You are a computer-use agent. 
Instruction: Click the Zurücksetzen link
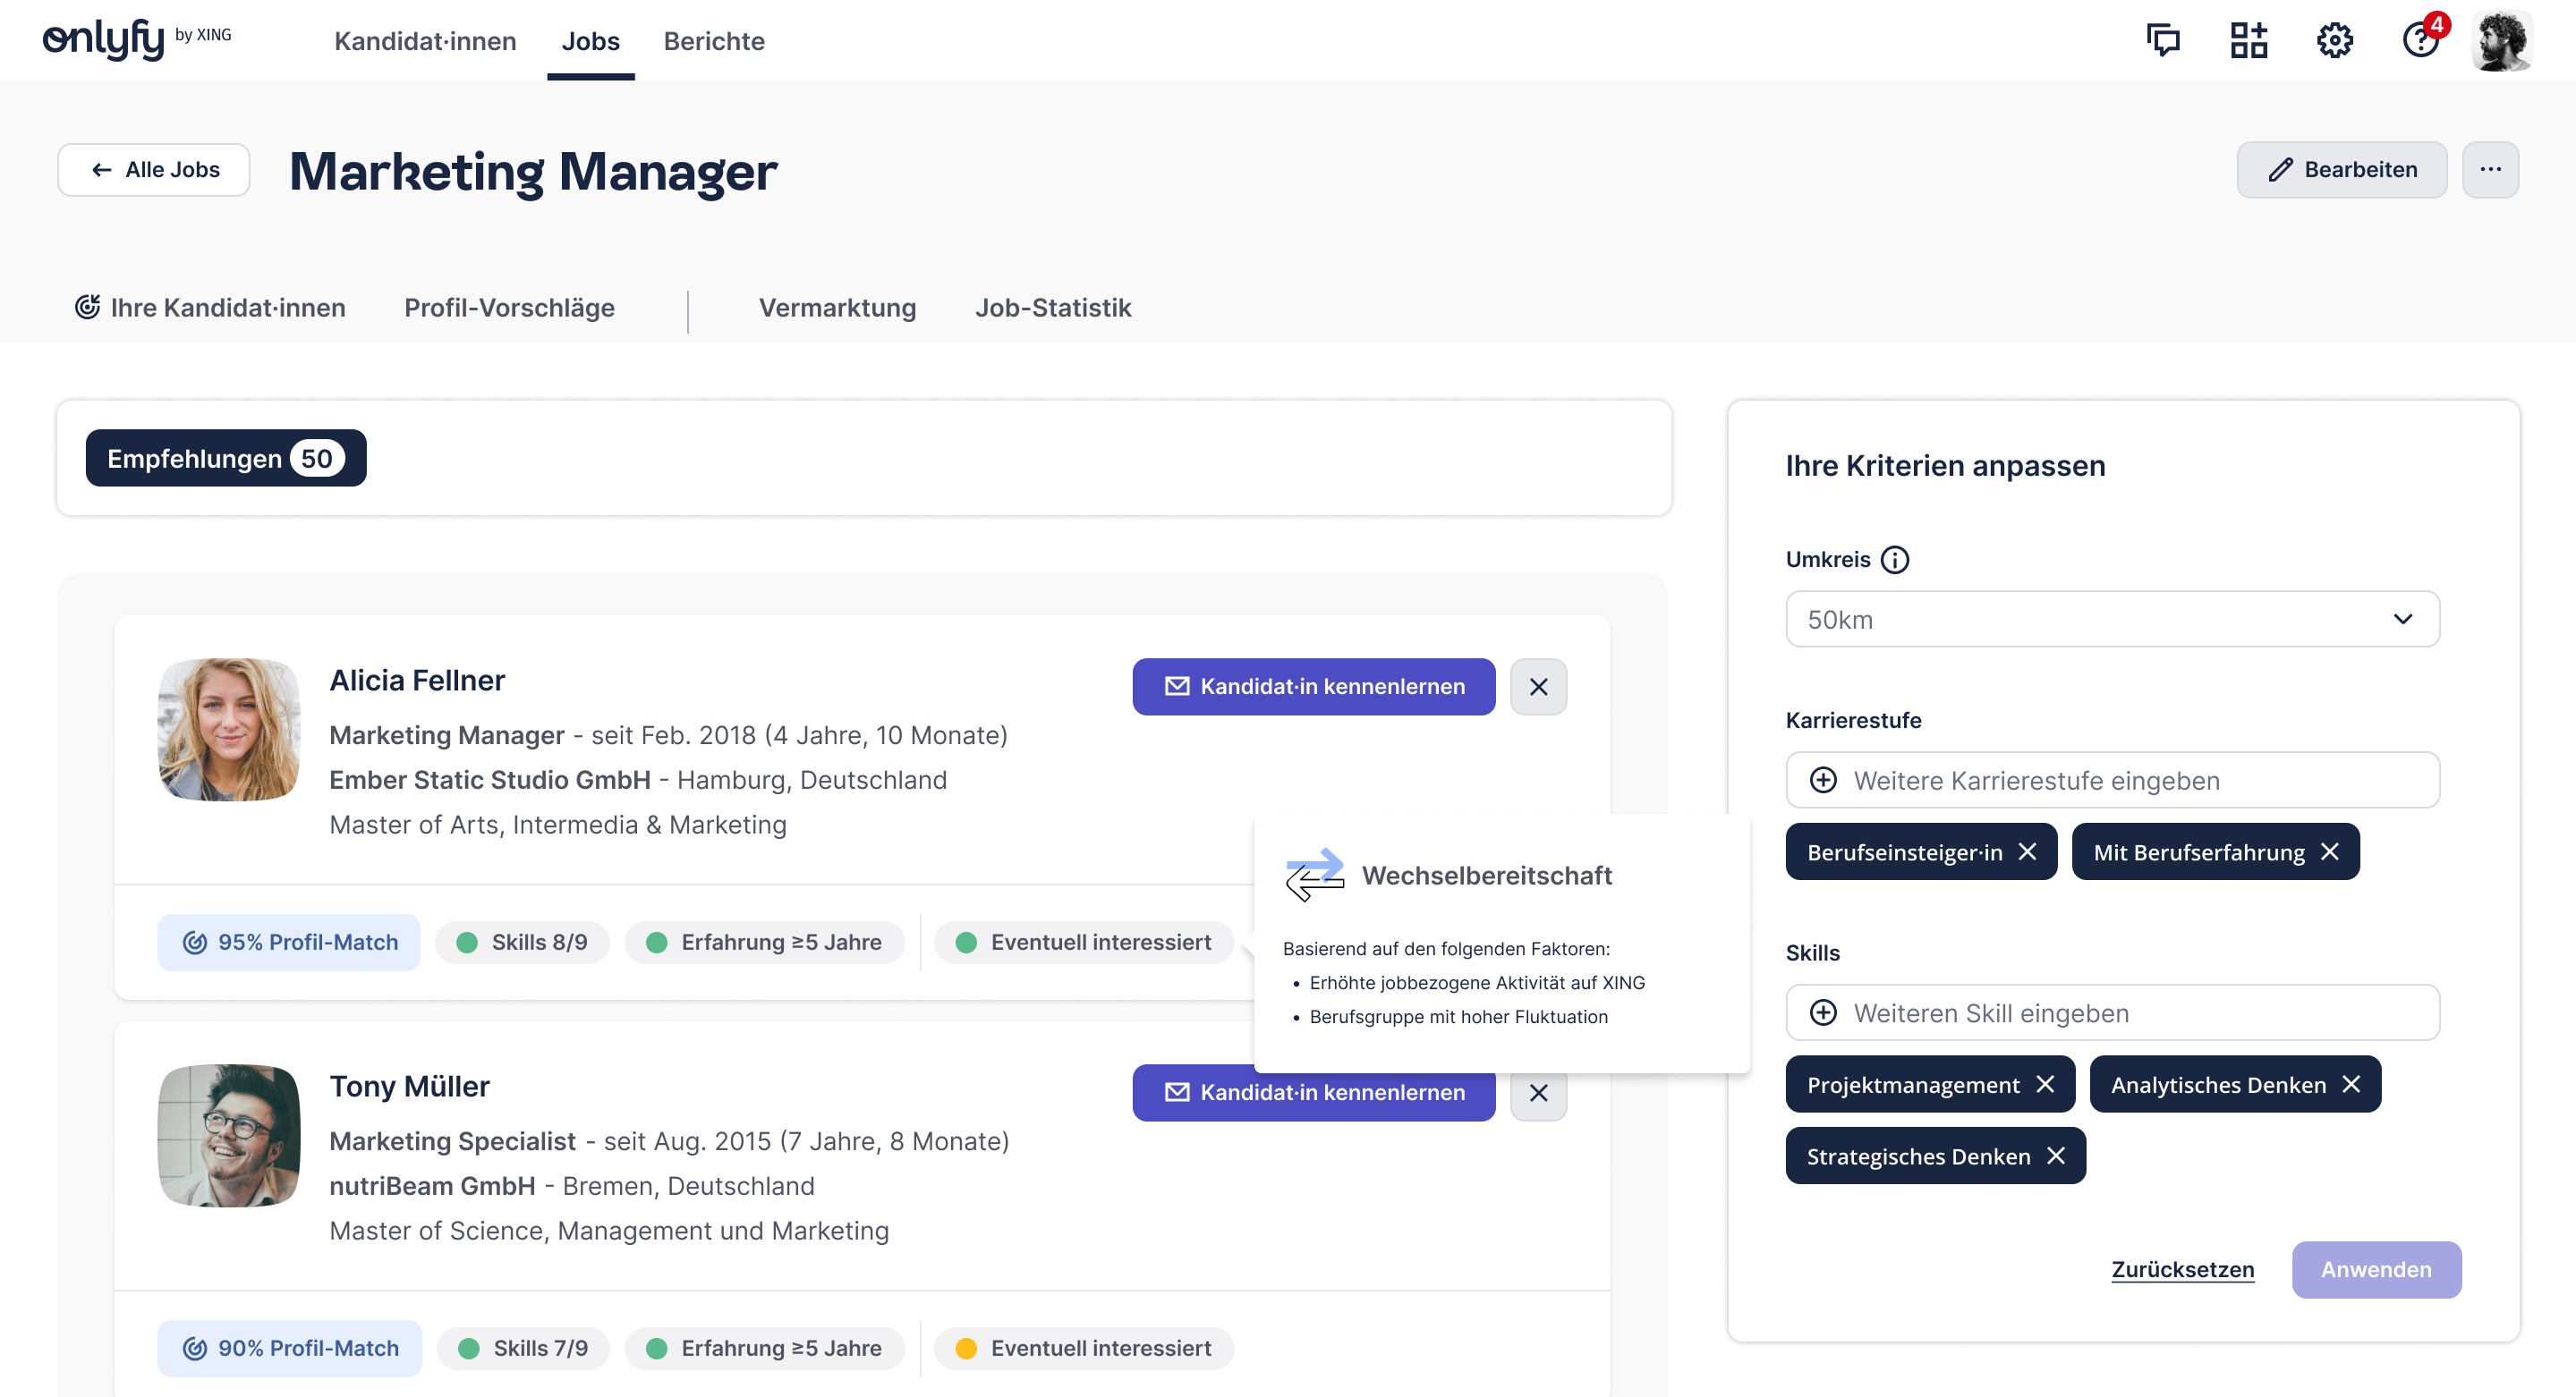pyautogui.click(x=2182, y=1269)
